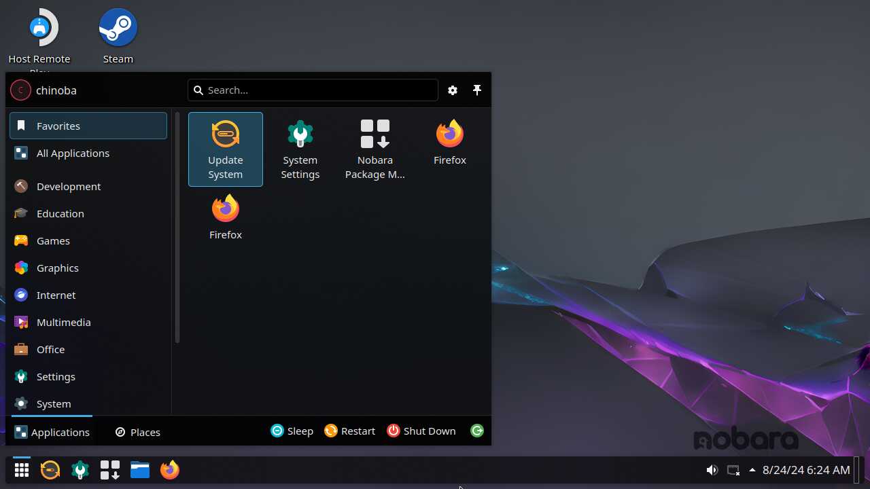Launch Nobara Package Manager from Favorites grid
The image size is (870, 489).
[x=375, y=149]
